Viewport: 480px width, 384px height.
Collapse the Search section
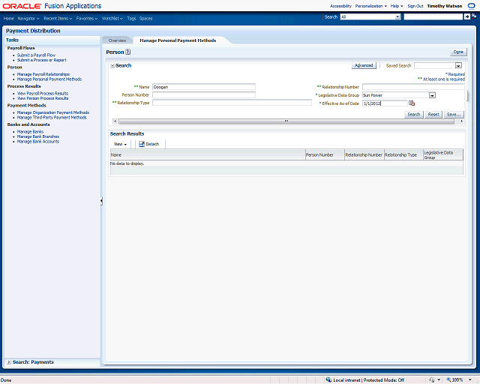click(x=112, y=66)
